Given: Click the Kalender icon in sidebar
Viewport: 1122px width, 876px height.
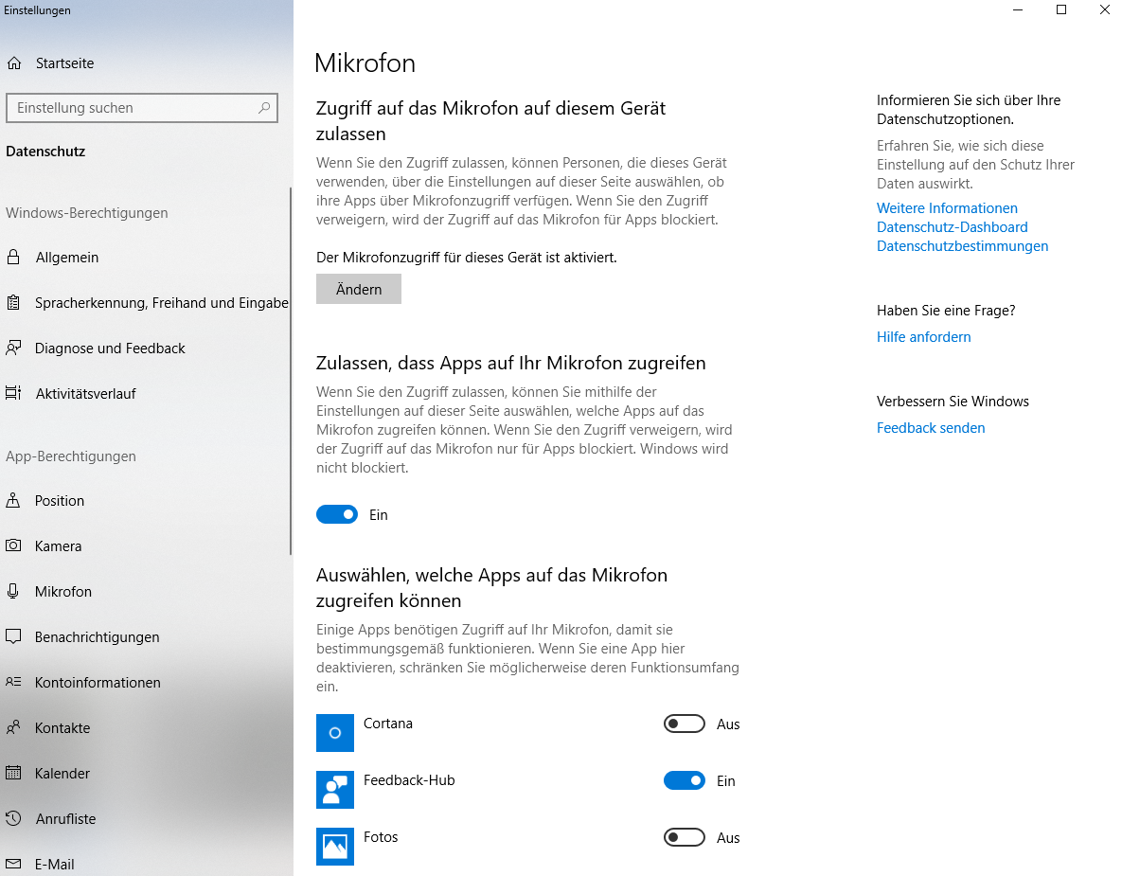Looking at the screenshot, I should 13,773.
